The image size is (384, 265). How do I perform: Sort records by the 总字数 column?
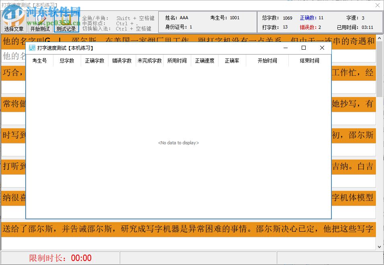66,61
